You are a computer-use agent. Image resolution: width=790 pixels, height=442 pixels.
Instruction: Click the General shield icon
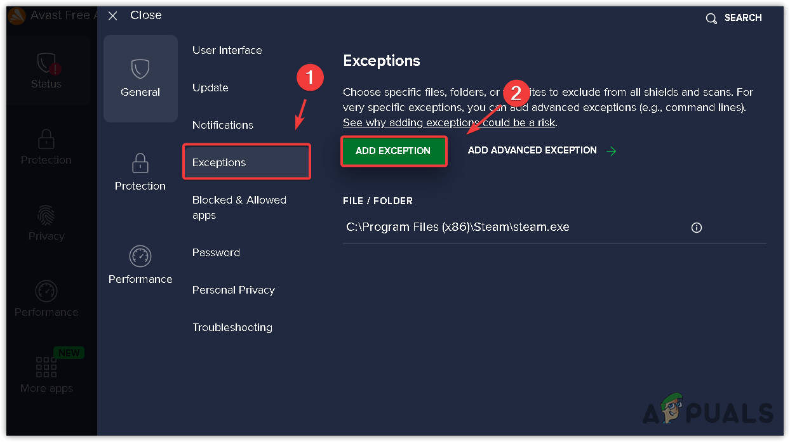[x=140, y=69]
